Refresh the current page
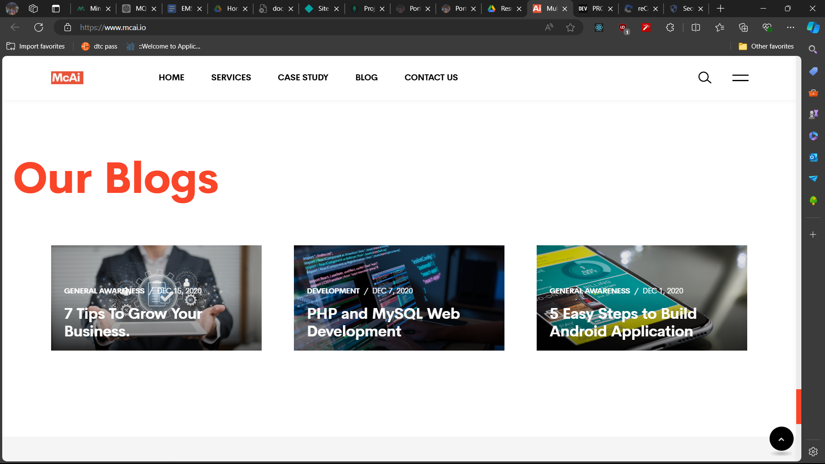This screenshot has height=464, width=825. [39, 27]
